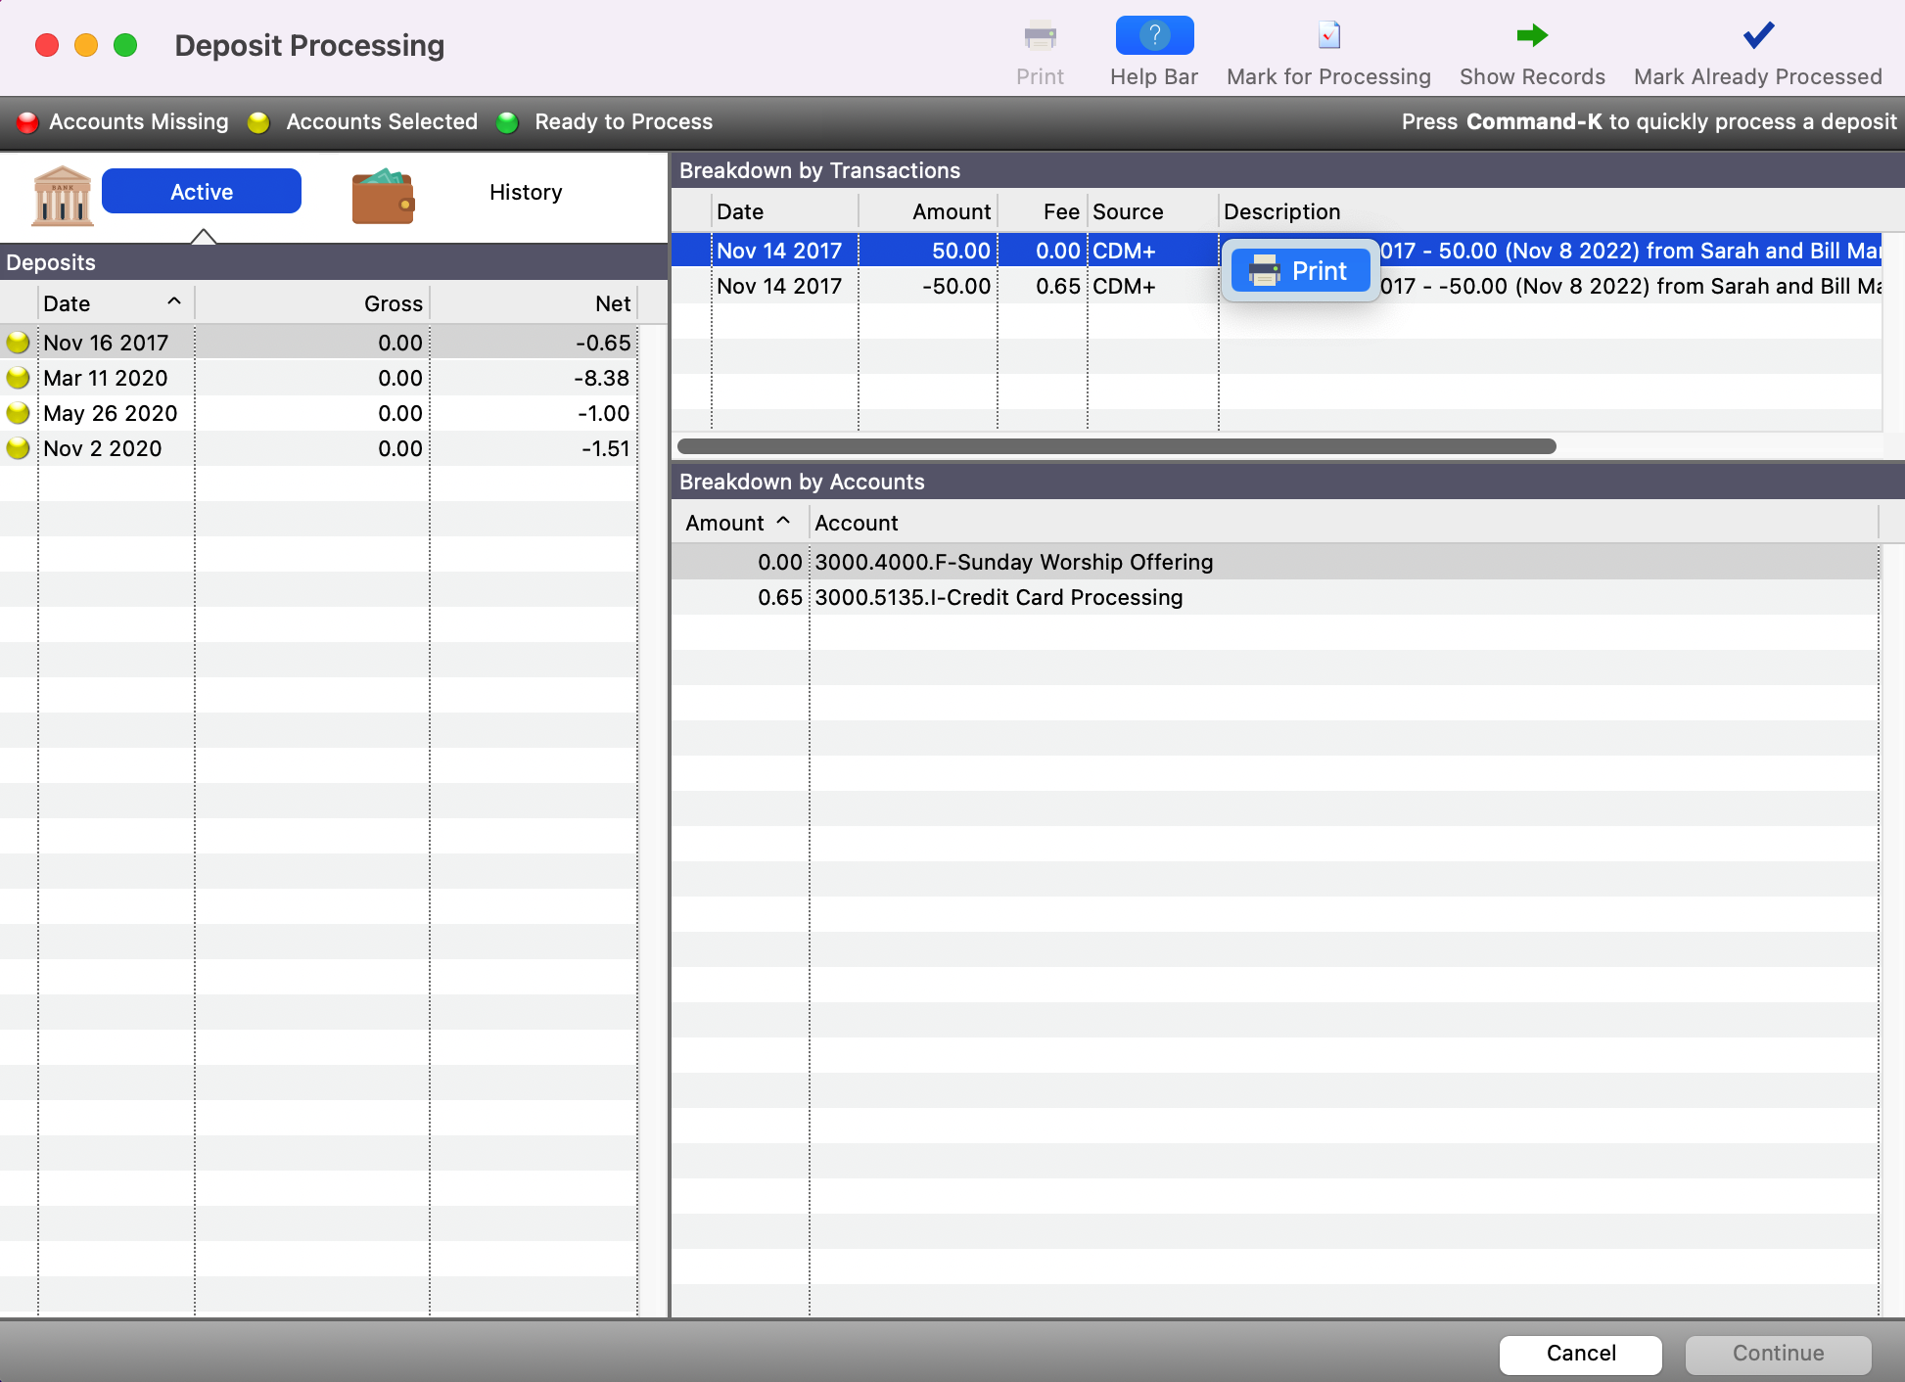Toggle Amount sort in Breakdown by Accounts

click(x=737, y=522)
